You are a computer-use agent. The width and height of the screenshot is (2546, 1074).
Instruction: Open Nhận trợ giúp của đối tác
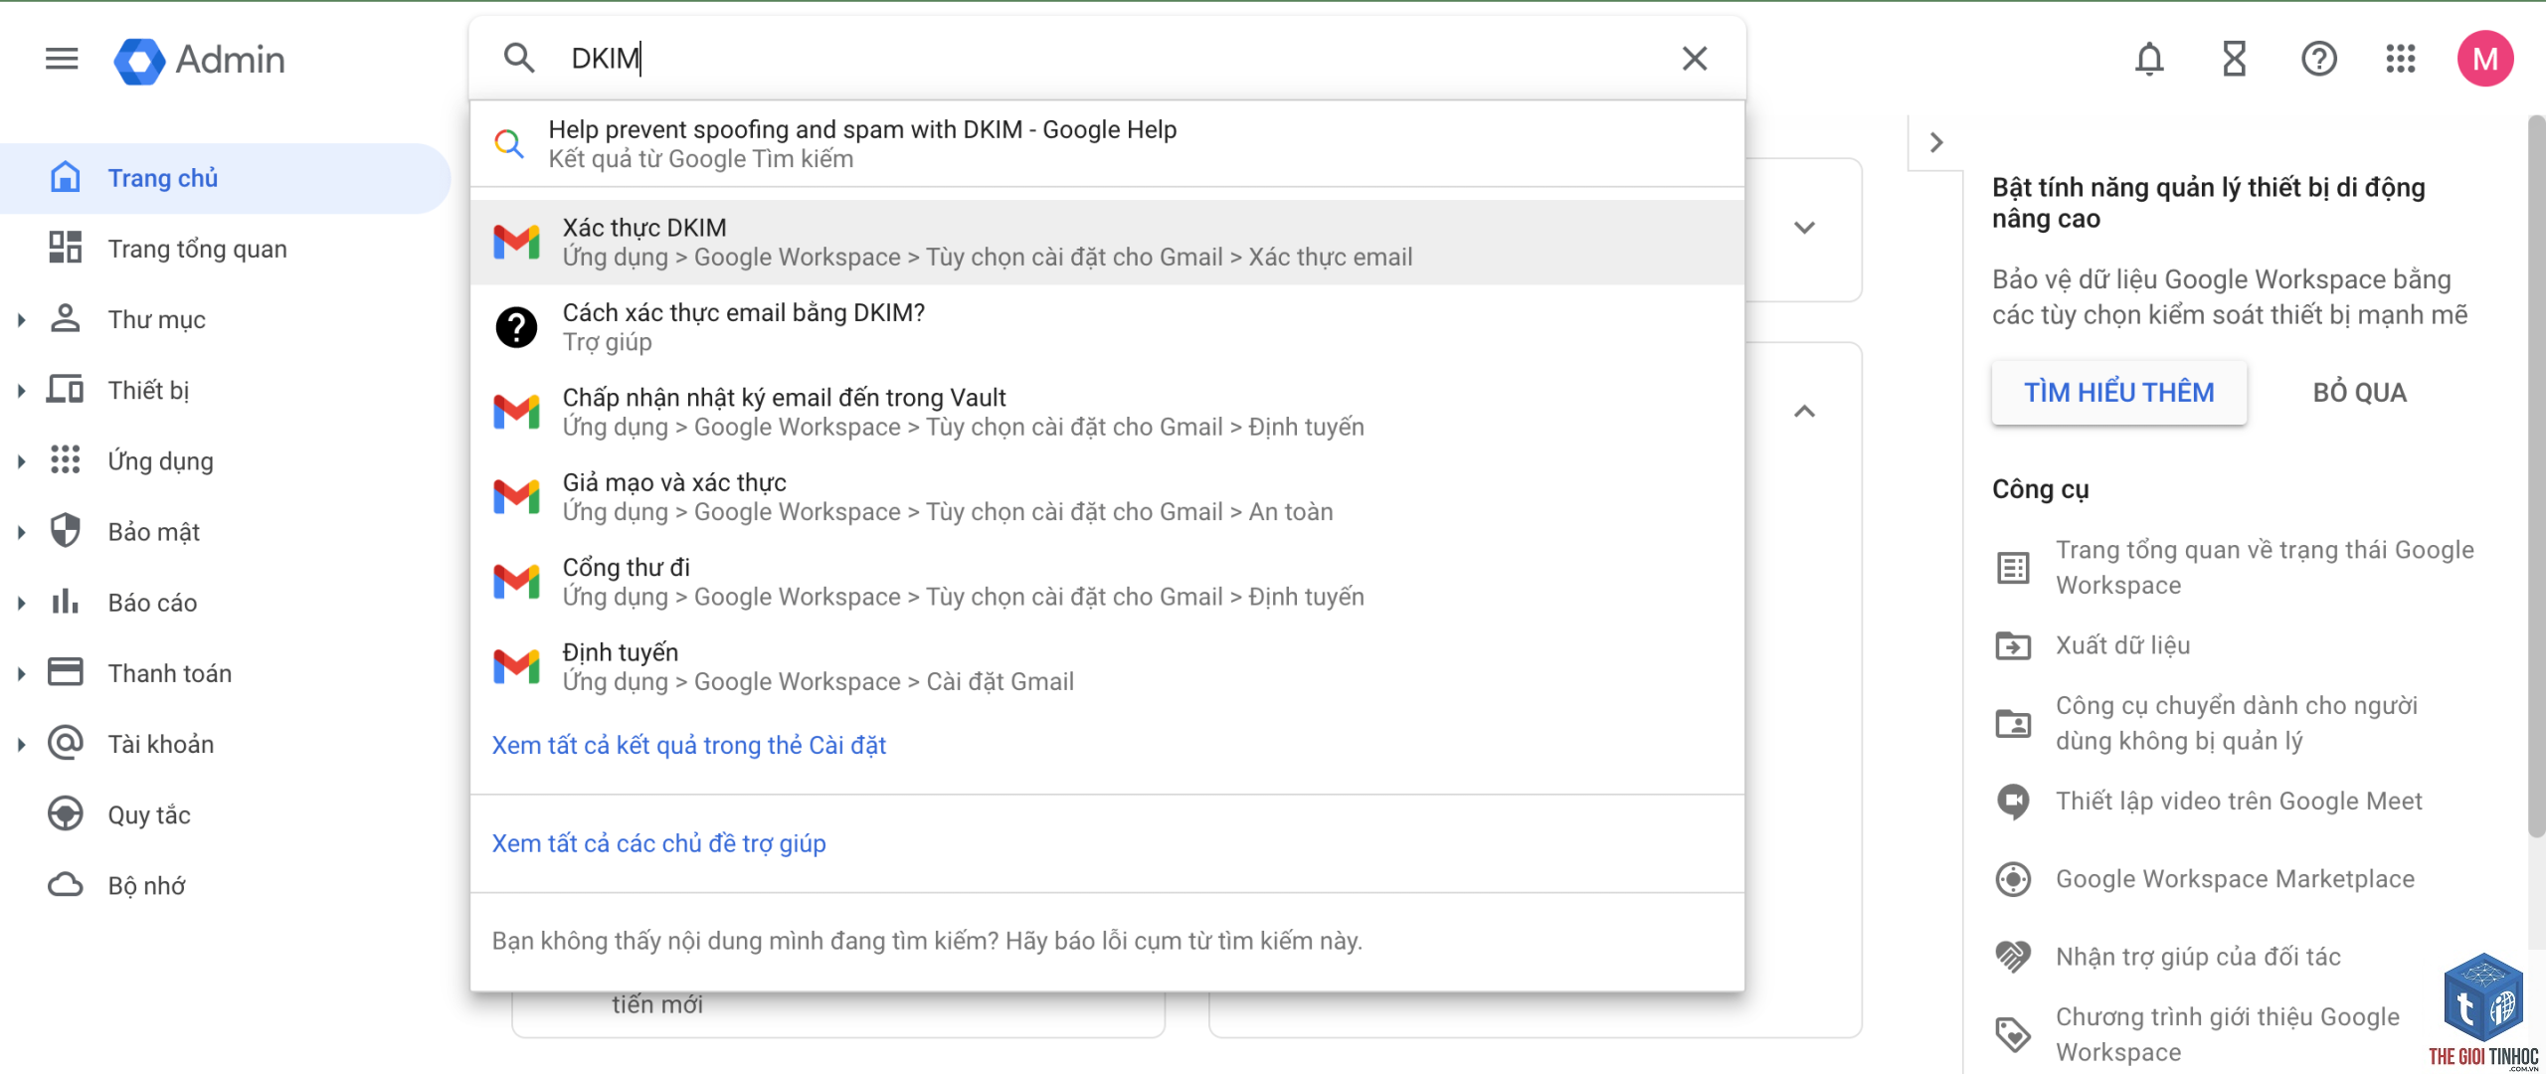(2198, 957)
